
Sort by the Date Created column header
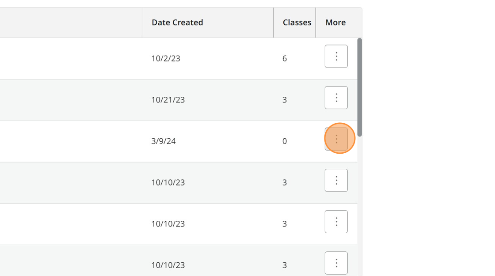point(177,23)
